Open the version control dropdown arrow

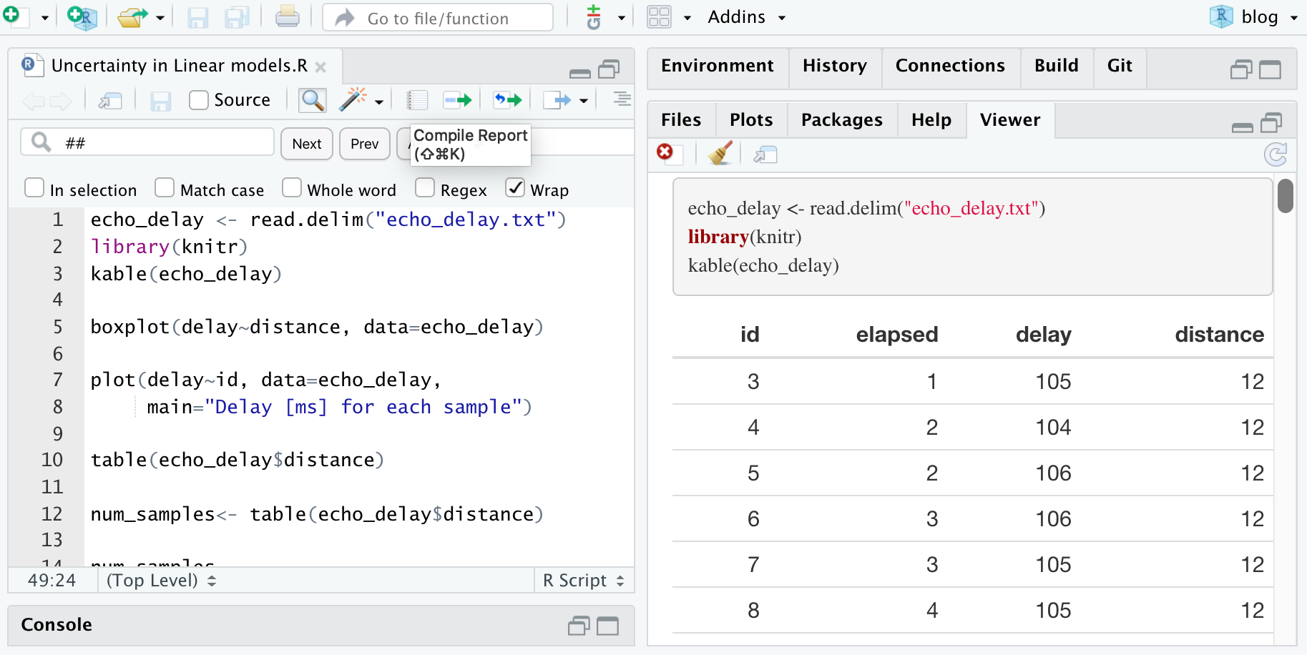pyautogui.click(x=622, y=18)
